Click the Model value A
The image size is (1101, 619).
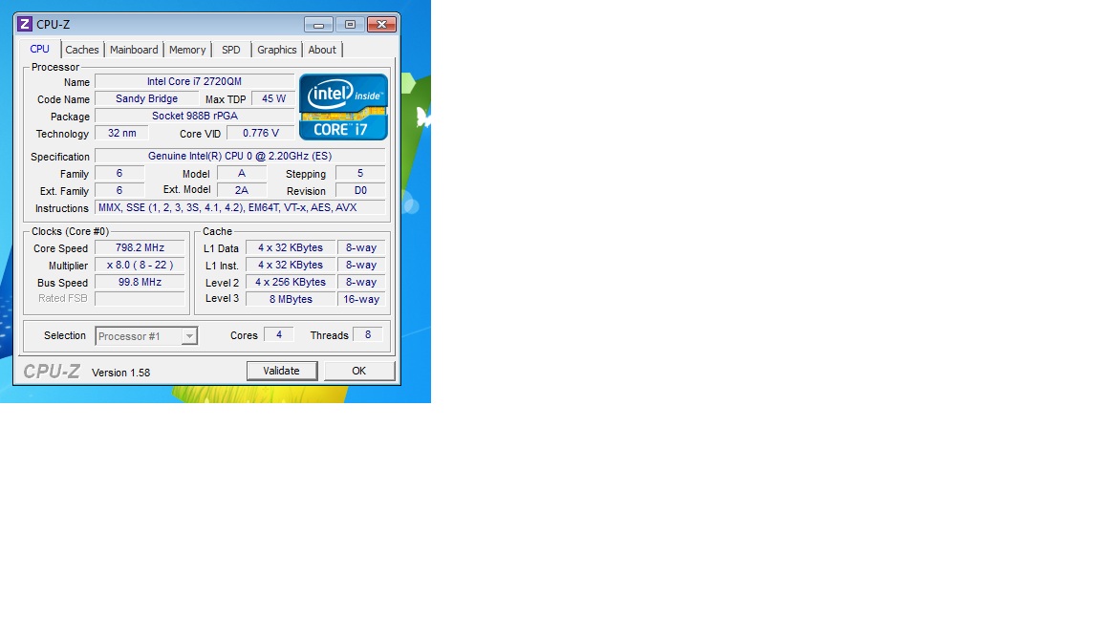(x=242, y=173)
